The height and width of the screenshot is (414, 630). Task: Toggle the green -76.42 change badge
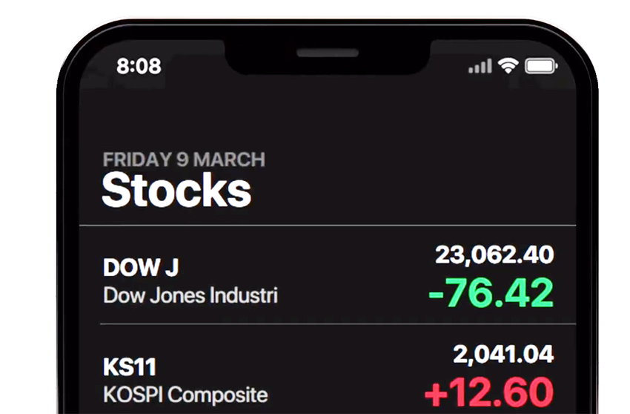[x=491, y=293]
